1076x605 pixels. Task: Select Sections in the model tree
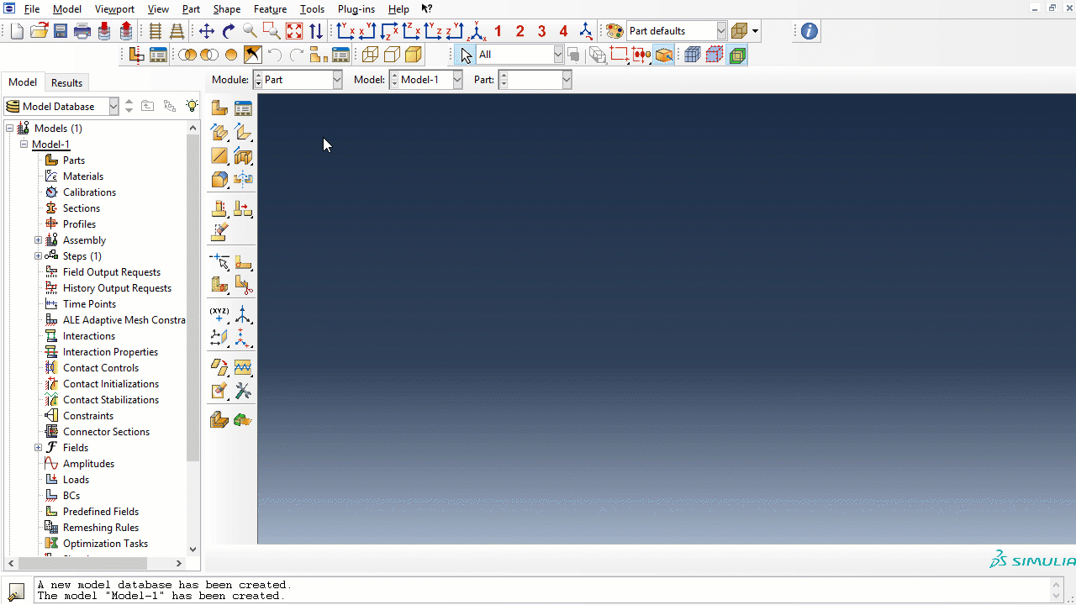pyautogui.click(x=82, y=208)
